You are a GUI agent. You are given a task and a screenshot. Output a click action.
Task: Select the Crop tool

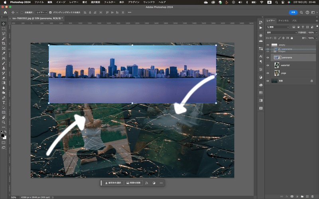(x=4, y=43)
